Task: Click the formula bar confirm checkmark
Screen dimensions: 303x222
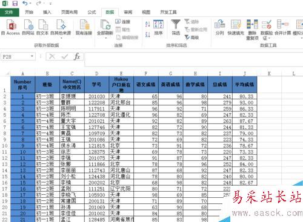Action: tap(65, 56)
